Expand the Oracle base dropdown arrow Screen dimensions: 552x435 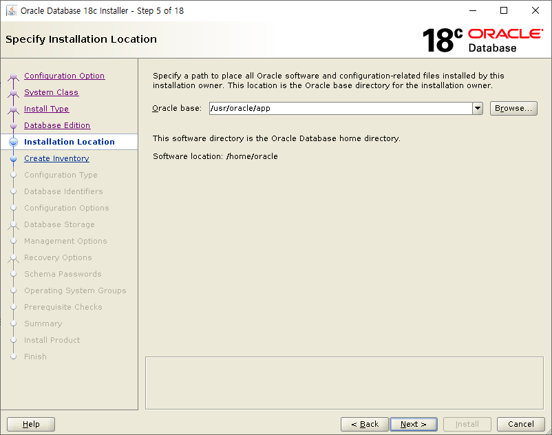point(478,108)
